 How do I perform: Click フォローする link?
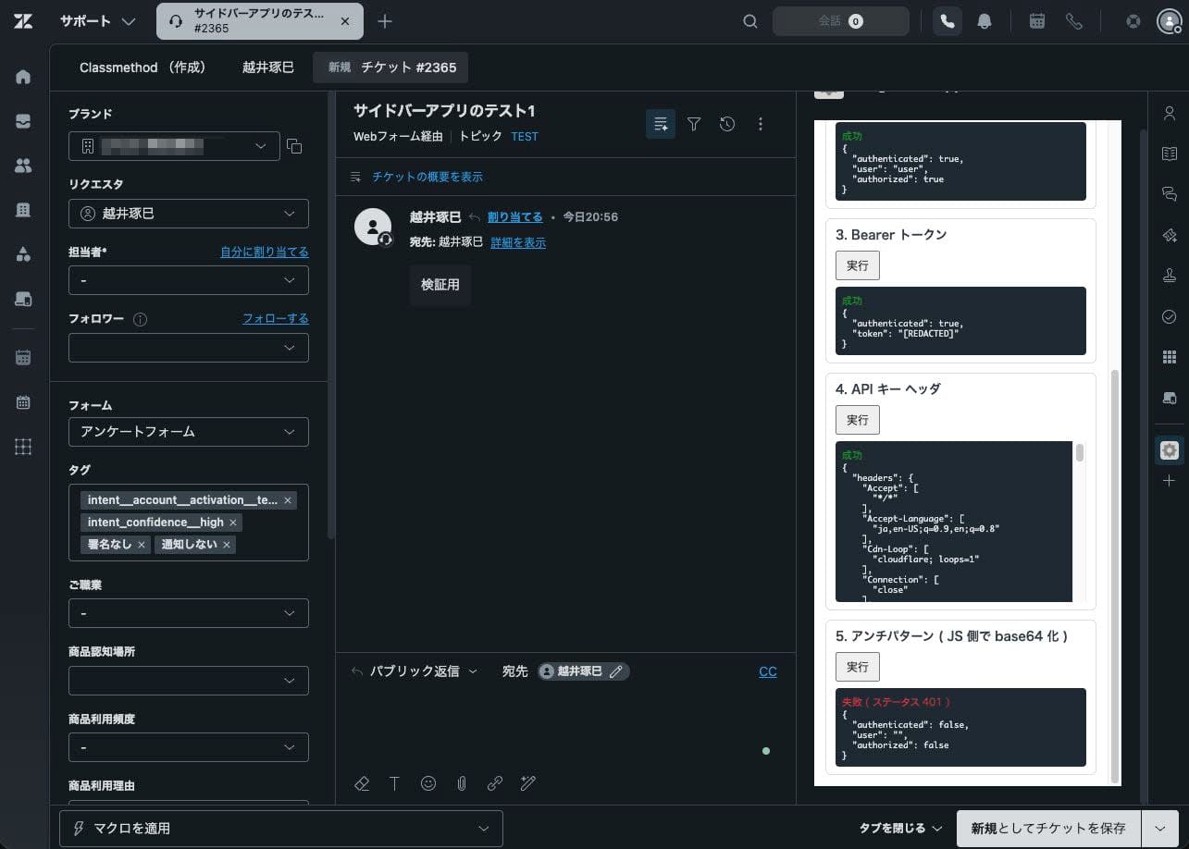click(x=276, y=318)
